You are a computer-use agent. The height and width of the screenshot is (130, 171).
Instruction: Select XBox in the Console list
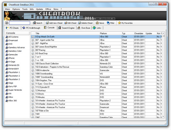point(11,97)
